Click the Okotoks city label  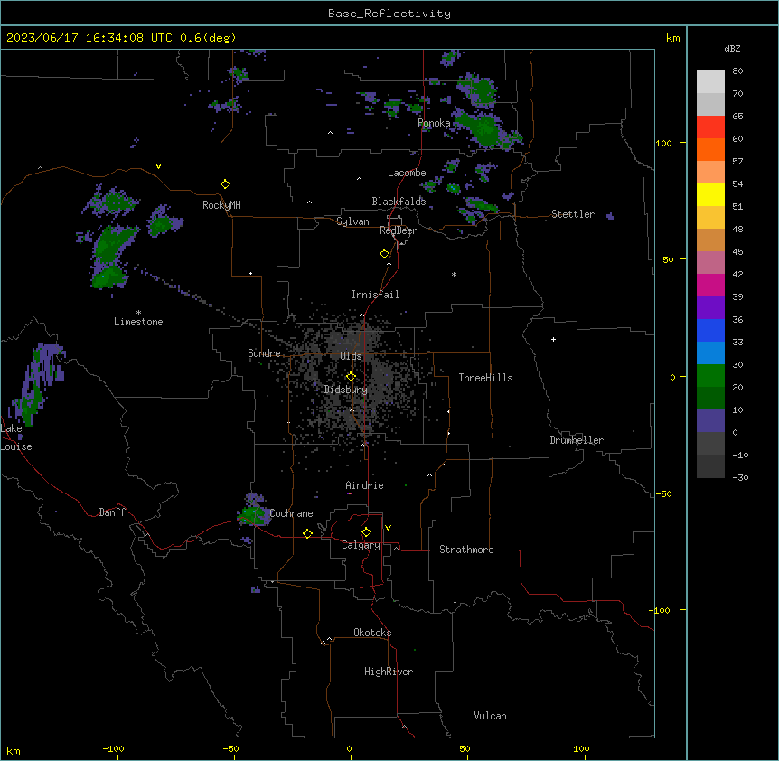[x=372, y=633]
